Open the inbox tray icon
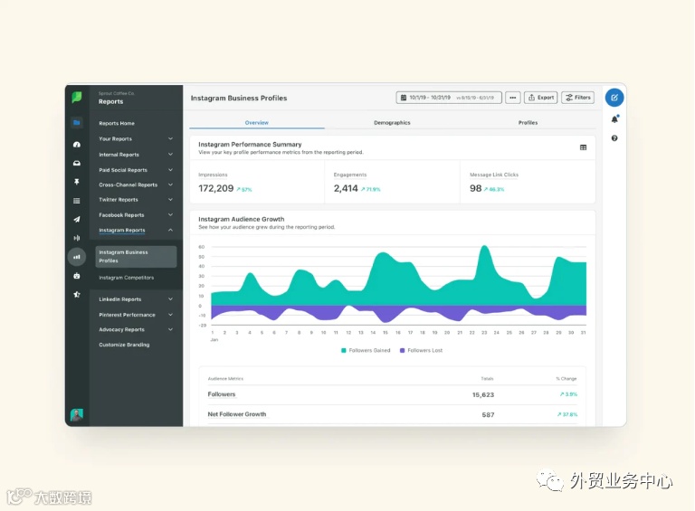Screen dimensions: 695x511 [x=77, y=164]
